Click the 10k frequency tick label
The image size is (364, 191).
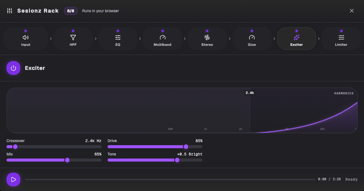322,129
